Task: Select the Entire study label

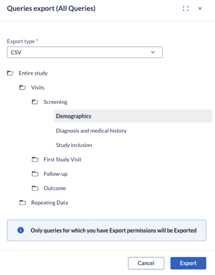Action: coord(33,73)
